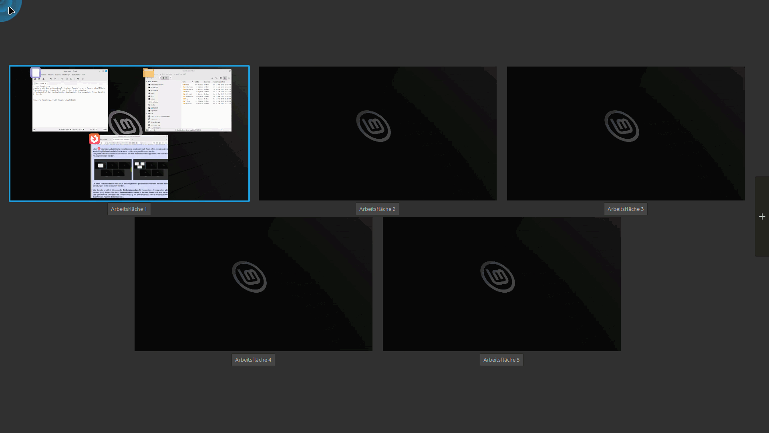Open the file manager window preview
The image size is (769, 433).
[188, 102]
